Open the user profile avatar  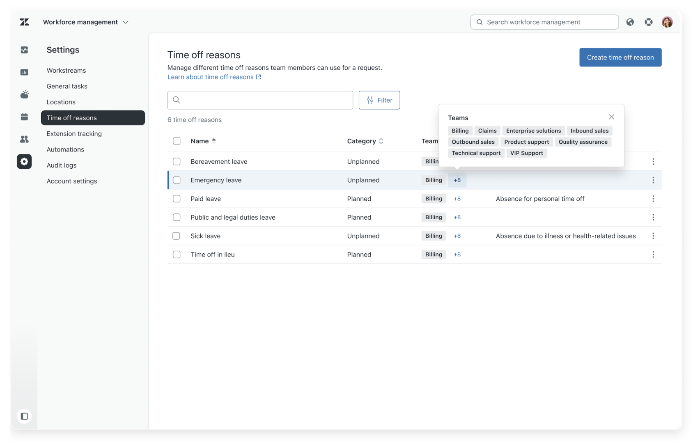667,22
